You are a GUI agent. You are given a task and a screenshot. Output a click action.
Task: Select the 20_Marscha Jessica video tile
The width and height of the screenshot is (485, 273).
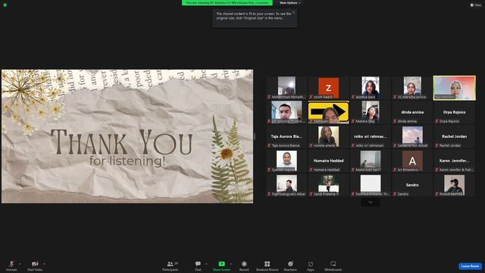(412, 88)
